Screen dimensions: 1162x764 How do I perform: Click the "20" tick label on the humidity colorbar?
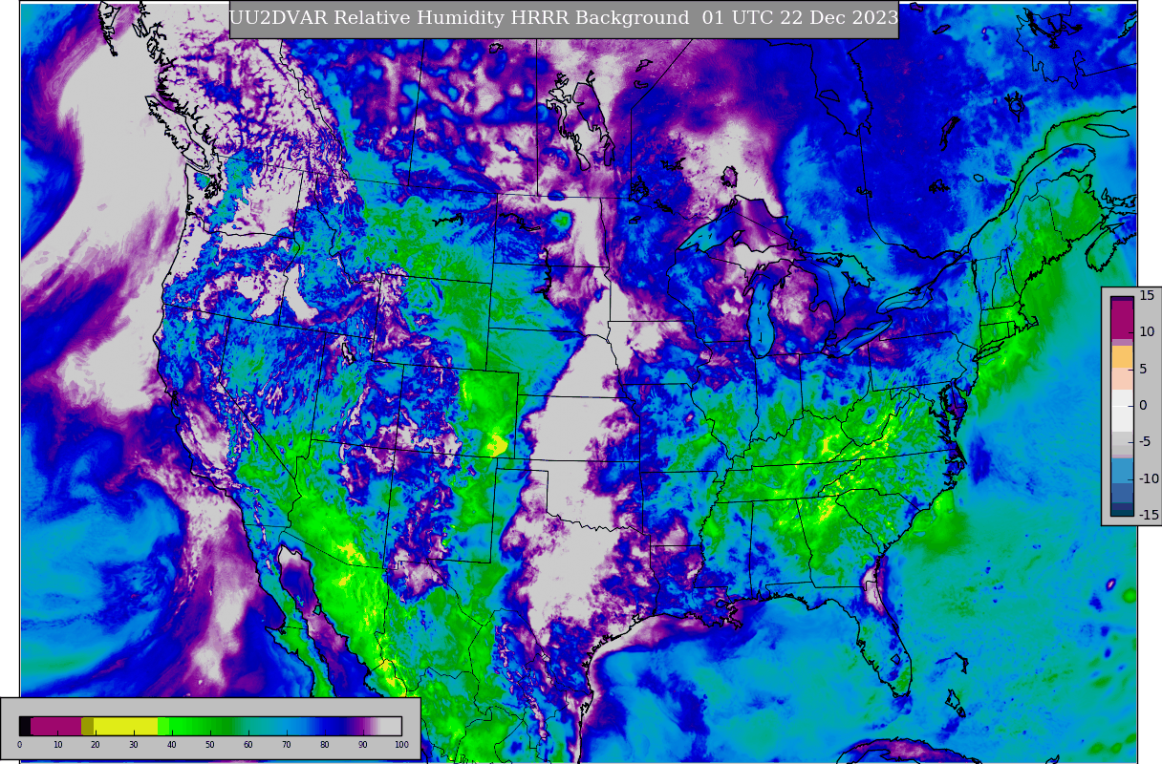pyautogui.click(x=95, y=745)
